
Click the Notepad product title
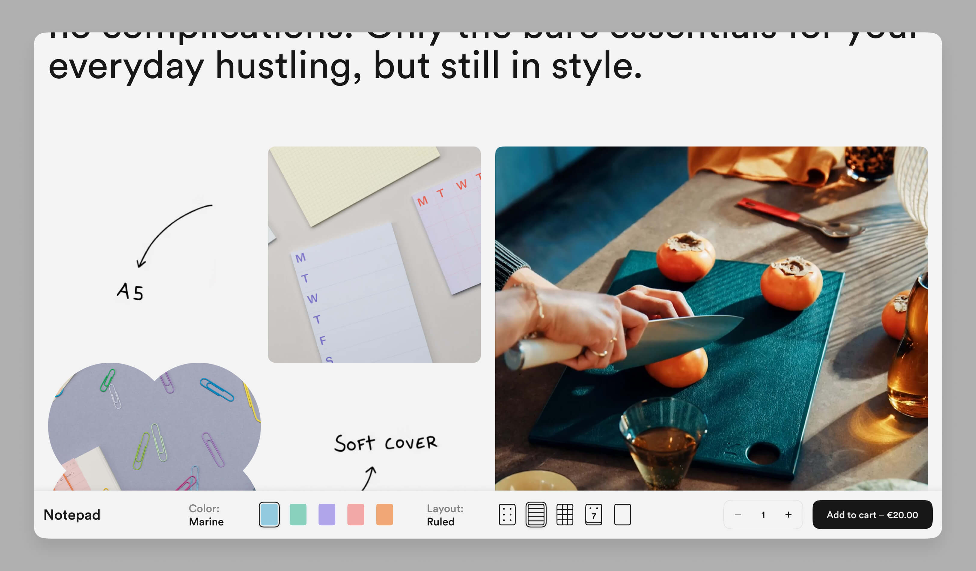point(72,515)
